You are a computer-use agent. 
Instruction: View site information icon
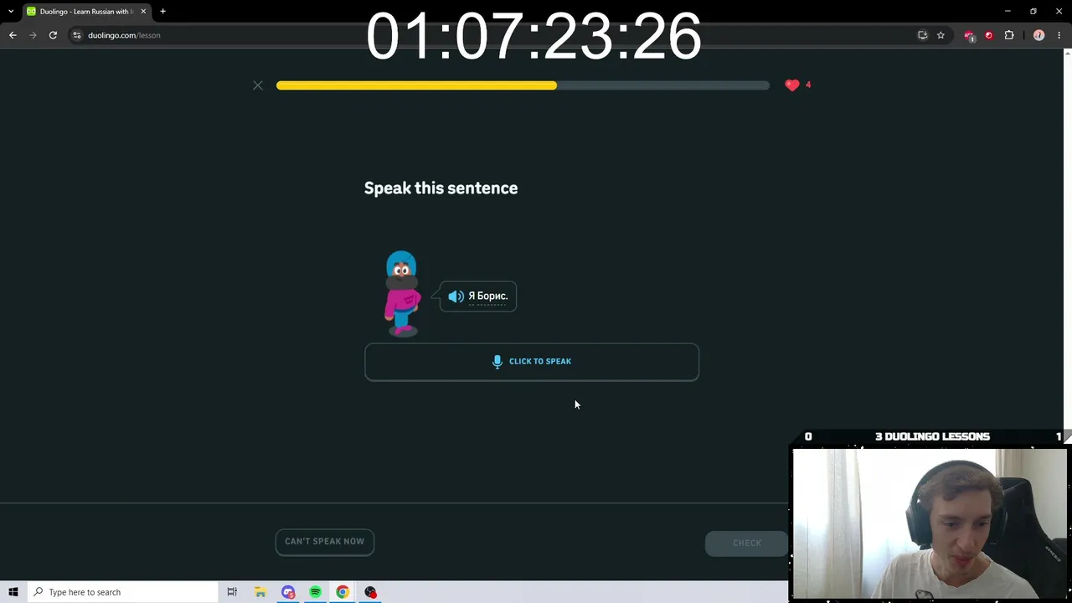tap(77, 35)
